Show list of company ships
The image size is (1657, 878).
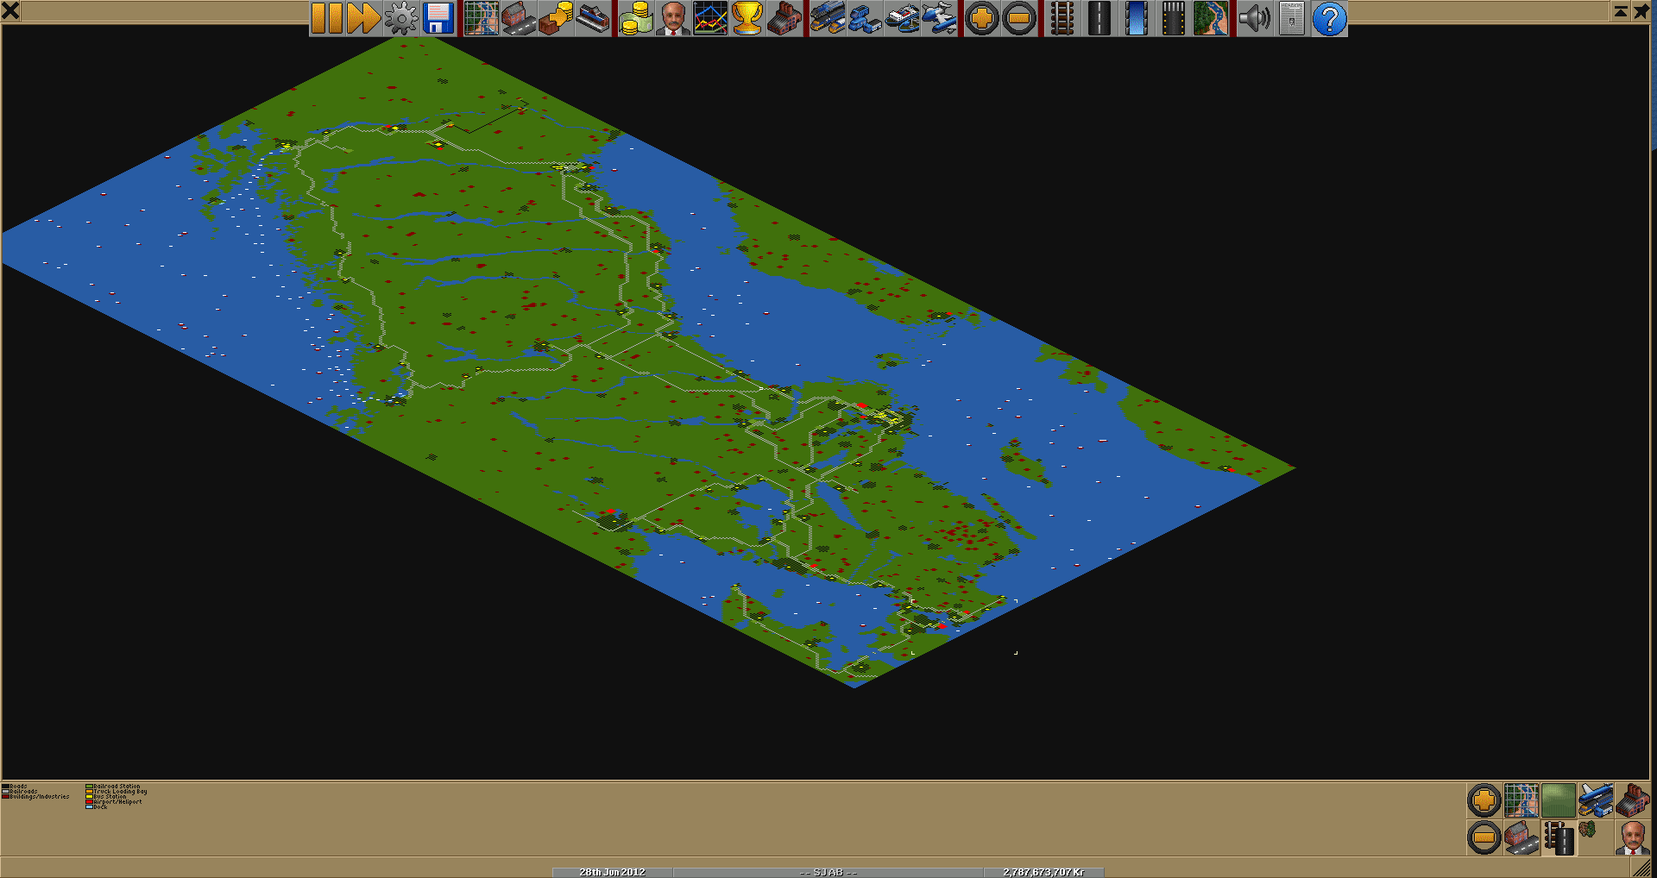click(902, 18)
